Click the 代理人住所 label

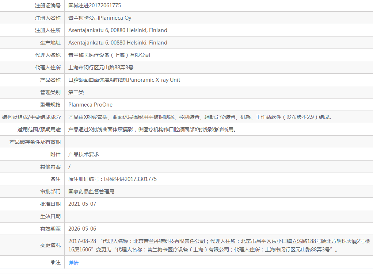click(48, 67)
